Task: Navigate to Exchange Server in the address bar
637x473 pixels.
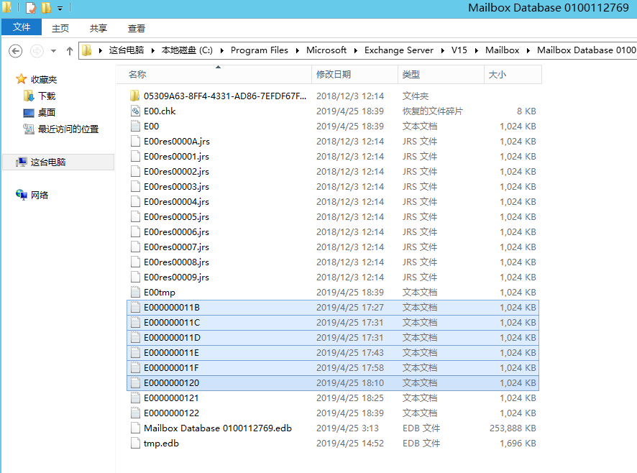Action: pos(399,50)
